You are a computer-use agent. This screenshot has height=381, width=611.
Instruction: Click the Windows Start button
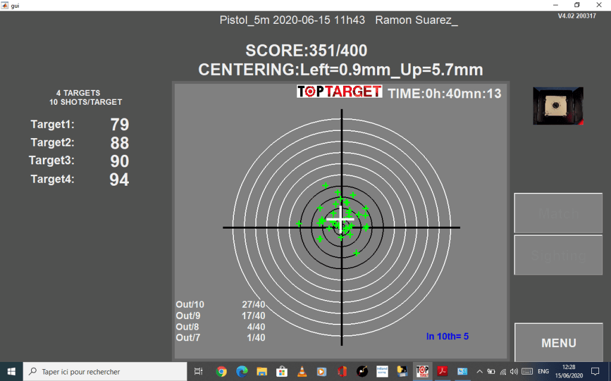point(11,371)
